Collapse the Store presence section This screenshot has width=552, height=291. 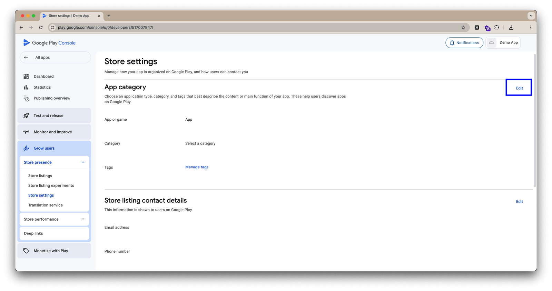83,162
